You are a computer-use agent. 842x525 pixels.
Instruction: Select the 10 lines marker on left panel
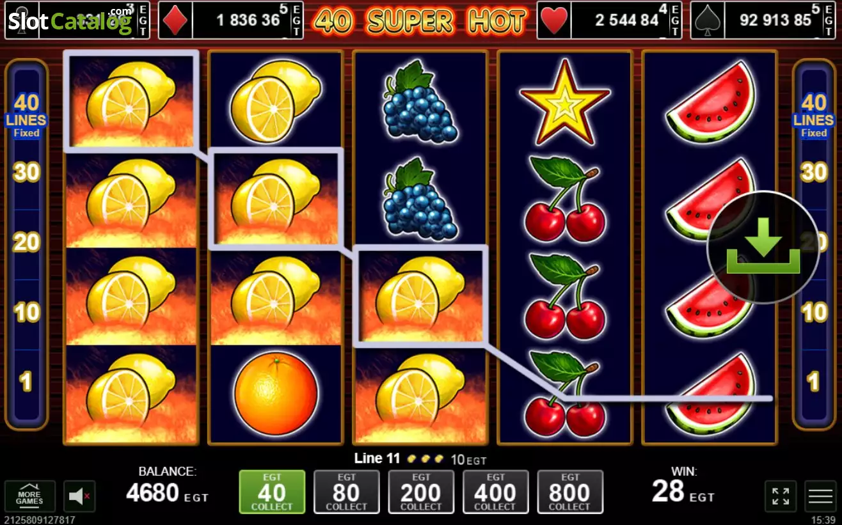tap(26, 312)
